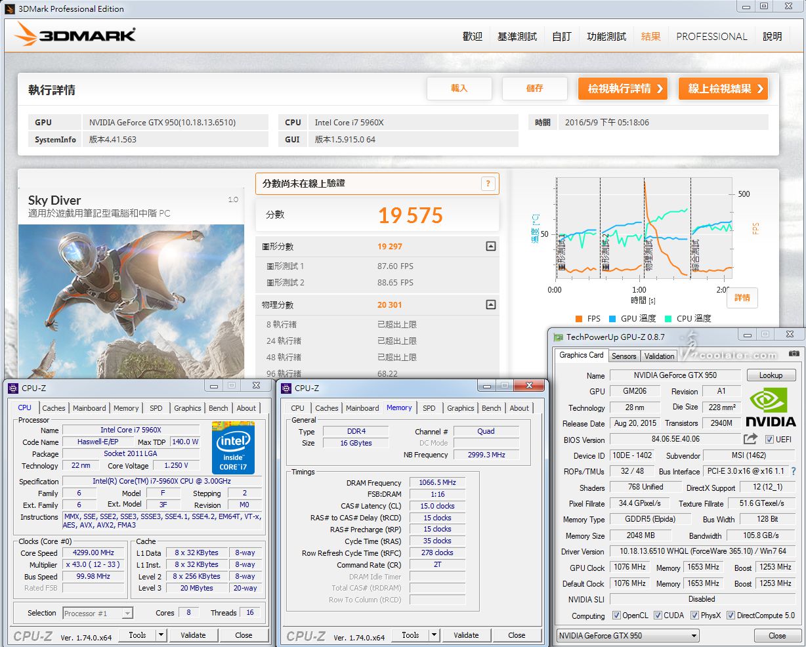Click Validate in the CPU-Z window showing the Memory tab
The image size is (806, 647).
coord(466,635)
